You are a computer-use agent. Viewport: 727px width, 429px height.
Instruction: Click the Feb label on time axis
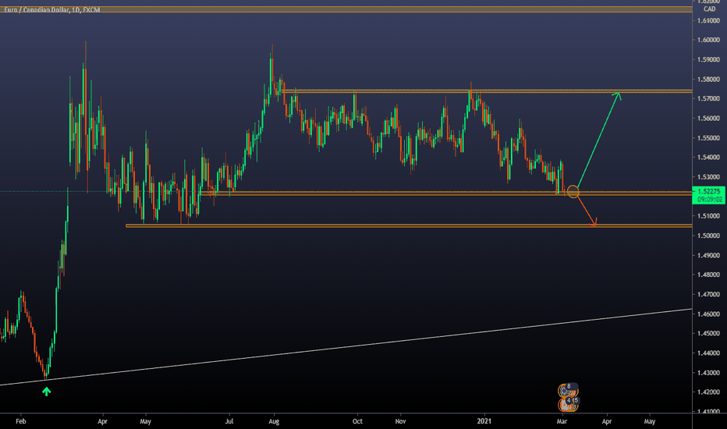click(x=21, y=421)
